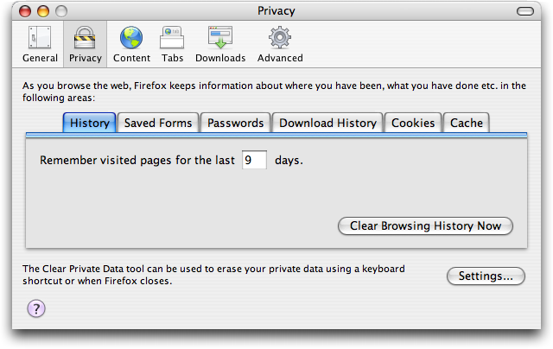Viewport: 553px width, 349px height.
Task: Click the toolbar toggle pill in title bar
Action: (525, 11)
